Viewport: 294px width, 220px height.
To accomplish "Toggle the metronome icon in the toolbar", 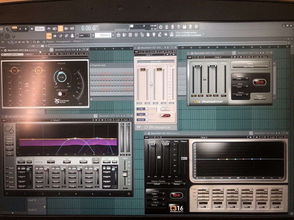I will pyautogui.click(x=49, y=28).
